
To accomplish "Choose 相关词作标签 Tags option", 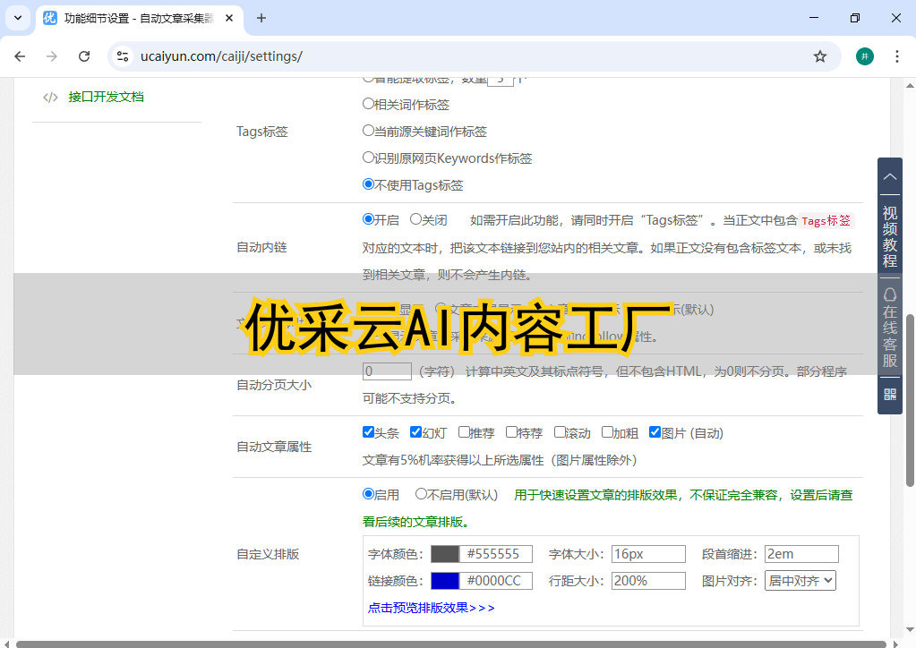I will coord(368,104).
